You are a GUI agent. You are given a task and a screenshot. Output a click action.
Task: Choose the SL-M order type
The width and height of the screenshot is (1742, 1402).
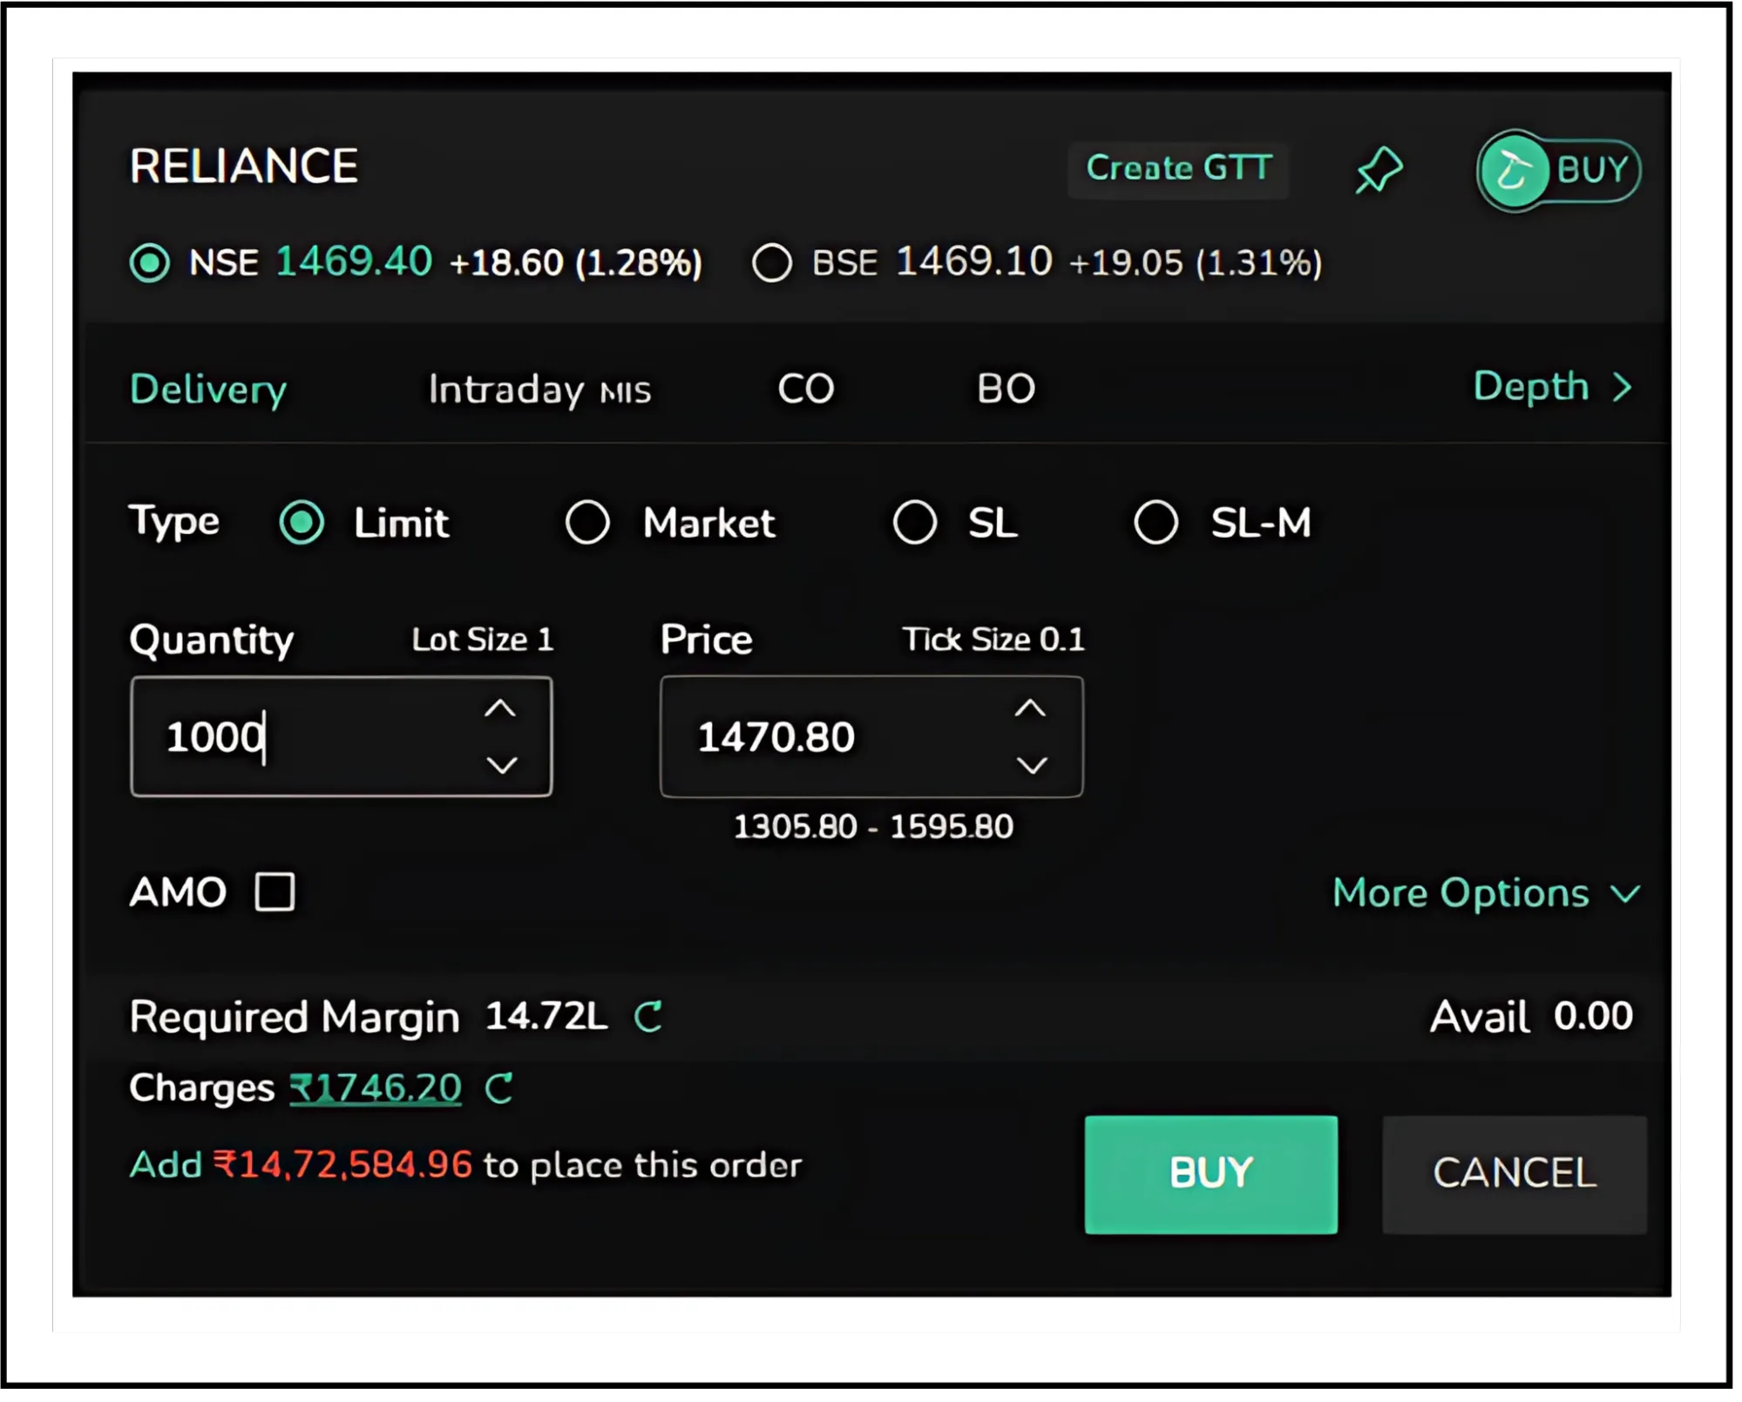pyautogui.click(x=1156, y=523)
